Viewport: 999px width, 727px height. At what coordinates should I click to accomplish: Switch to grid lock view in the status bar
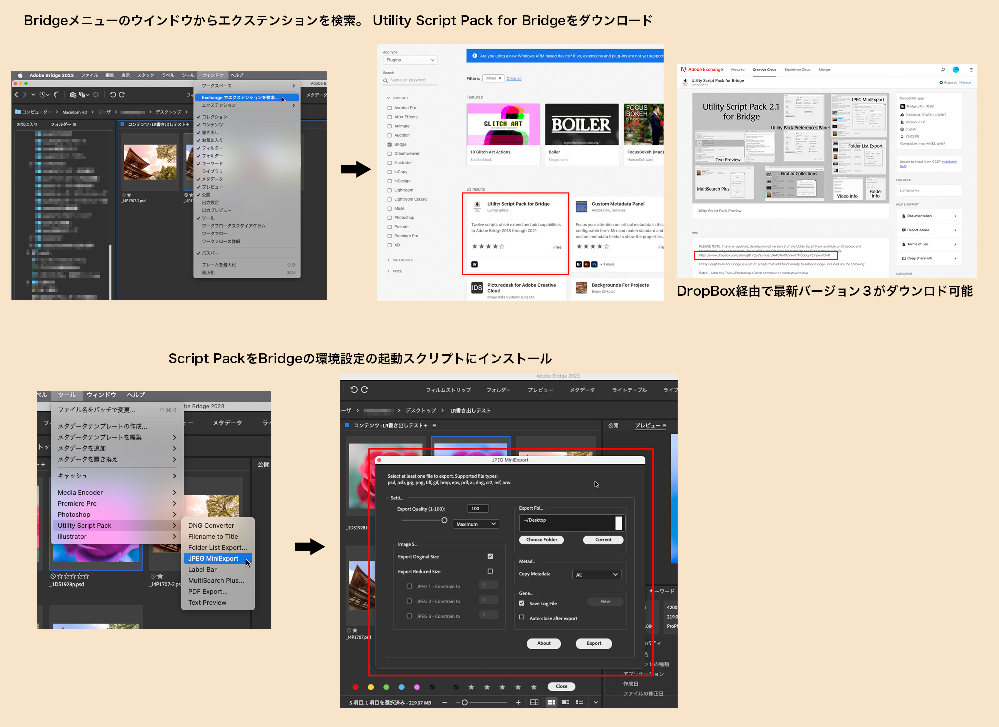point(534,702)
